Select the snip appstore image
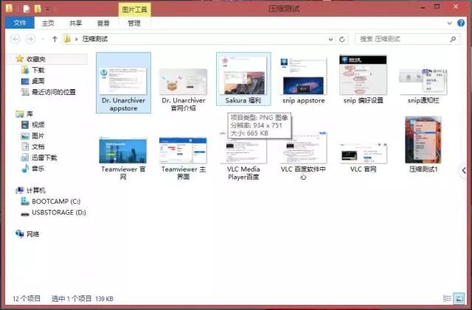The width and height of the screenshot is (472, 310). pyautogui.click(x=303, y=81)
